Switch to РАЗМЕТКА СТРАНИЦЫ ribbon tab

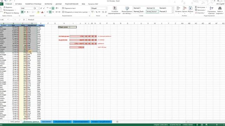(33, 4)
